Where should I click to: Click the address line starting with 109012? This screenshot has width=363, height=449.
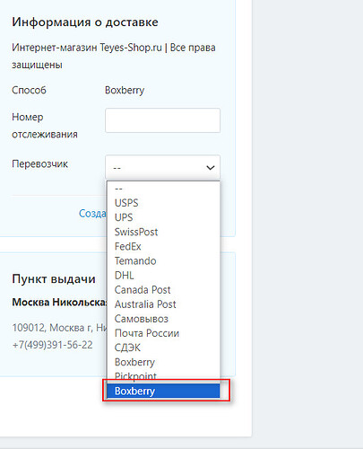[59, 328]
